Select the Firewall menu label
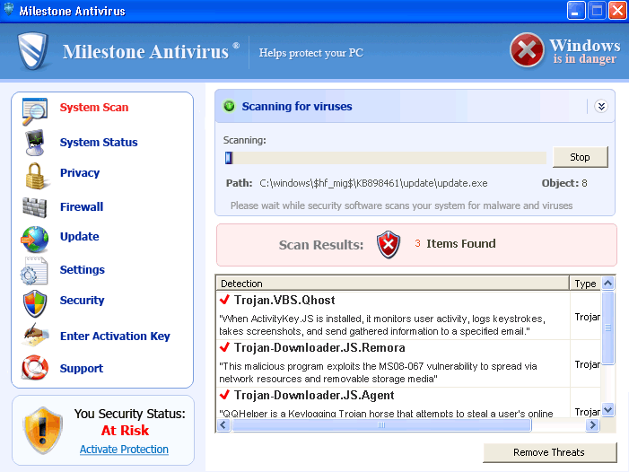Viewport: 629px width, 472px height. (x=82, y=207)
